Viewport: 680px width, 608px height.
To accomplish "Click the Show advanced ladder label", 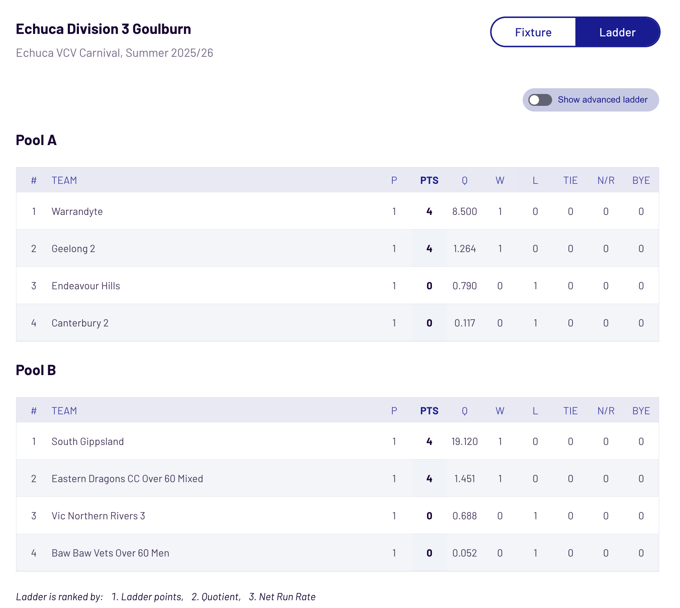I will point(602,100).
